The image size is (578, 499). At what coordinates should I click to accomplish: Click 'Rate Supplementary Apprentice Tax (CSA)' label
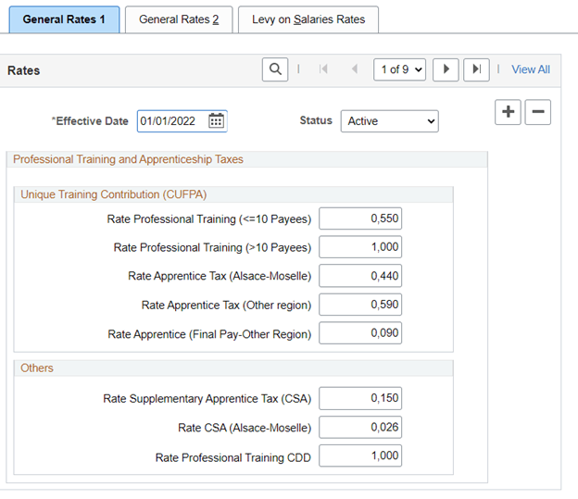click(x=207, y=399)
